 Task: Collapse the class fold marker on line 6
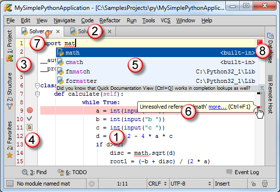click(x=37, y=86)
